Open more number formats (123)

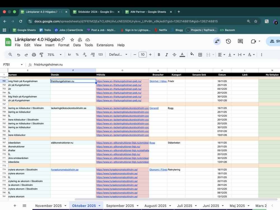[x=101, y=55]
